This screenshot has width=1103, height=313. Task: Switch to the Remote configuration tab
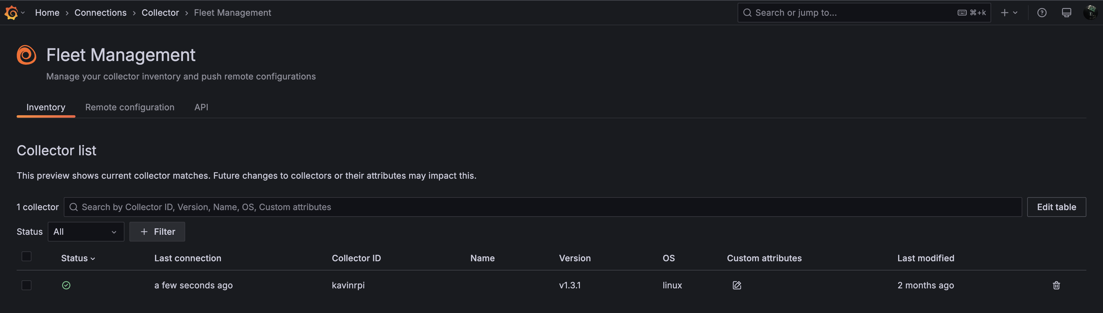tap(130, 108)
